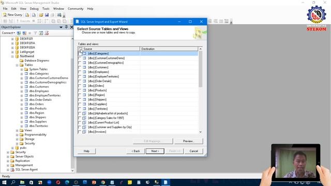Open the File menu
The image size is (331, 186).
pos(5,9)
